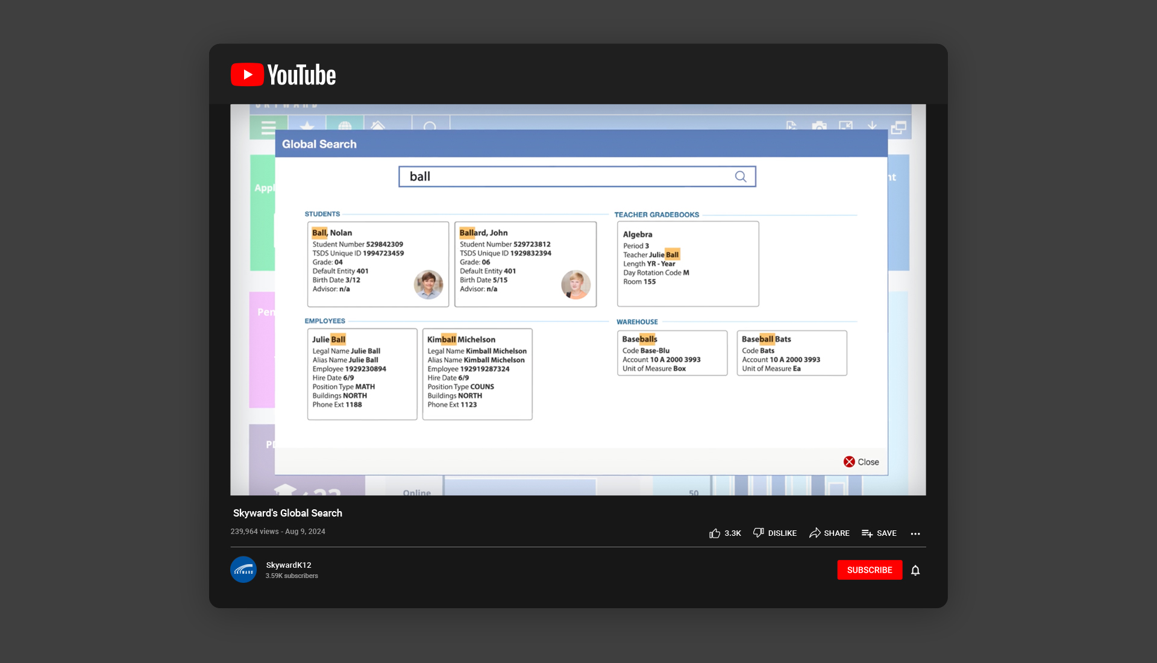Close the Global Search dialog
The image size is (1157, 663).
(x=861, y=462)
